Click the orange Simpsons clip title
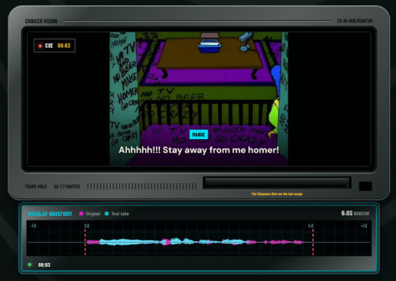Screen dimensions: 396x281 pyautogui.click(x=276, y=194)
